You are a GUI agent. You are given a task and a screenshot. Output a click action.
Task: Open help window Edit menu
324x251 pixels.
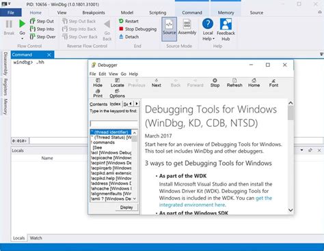coord(103,74)
